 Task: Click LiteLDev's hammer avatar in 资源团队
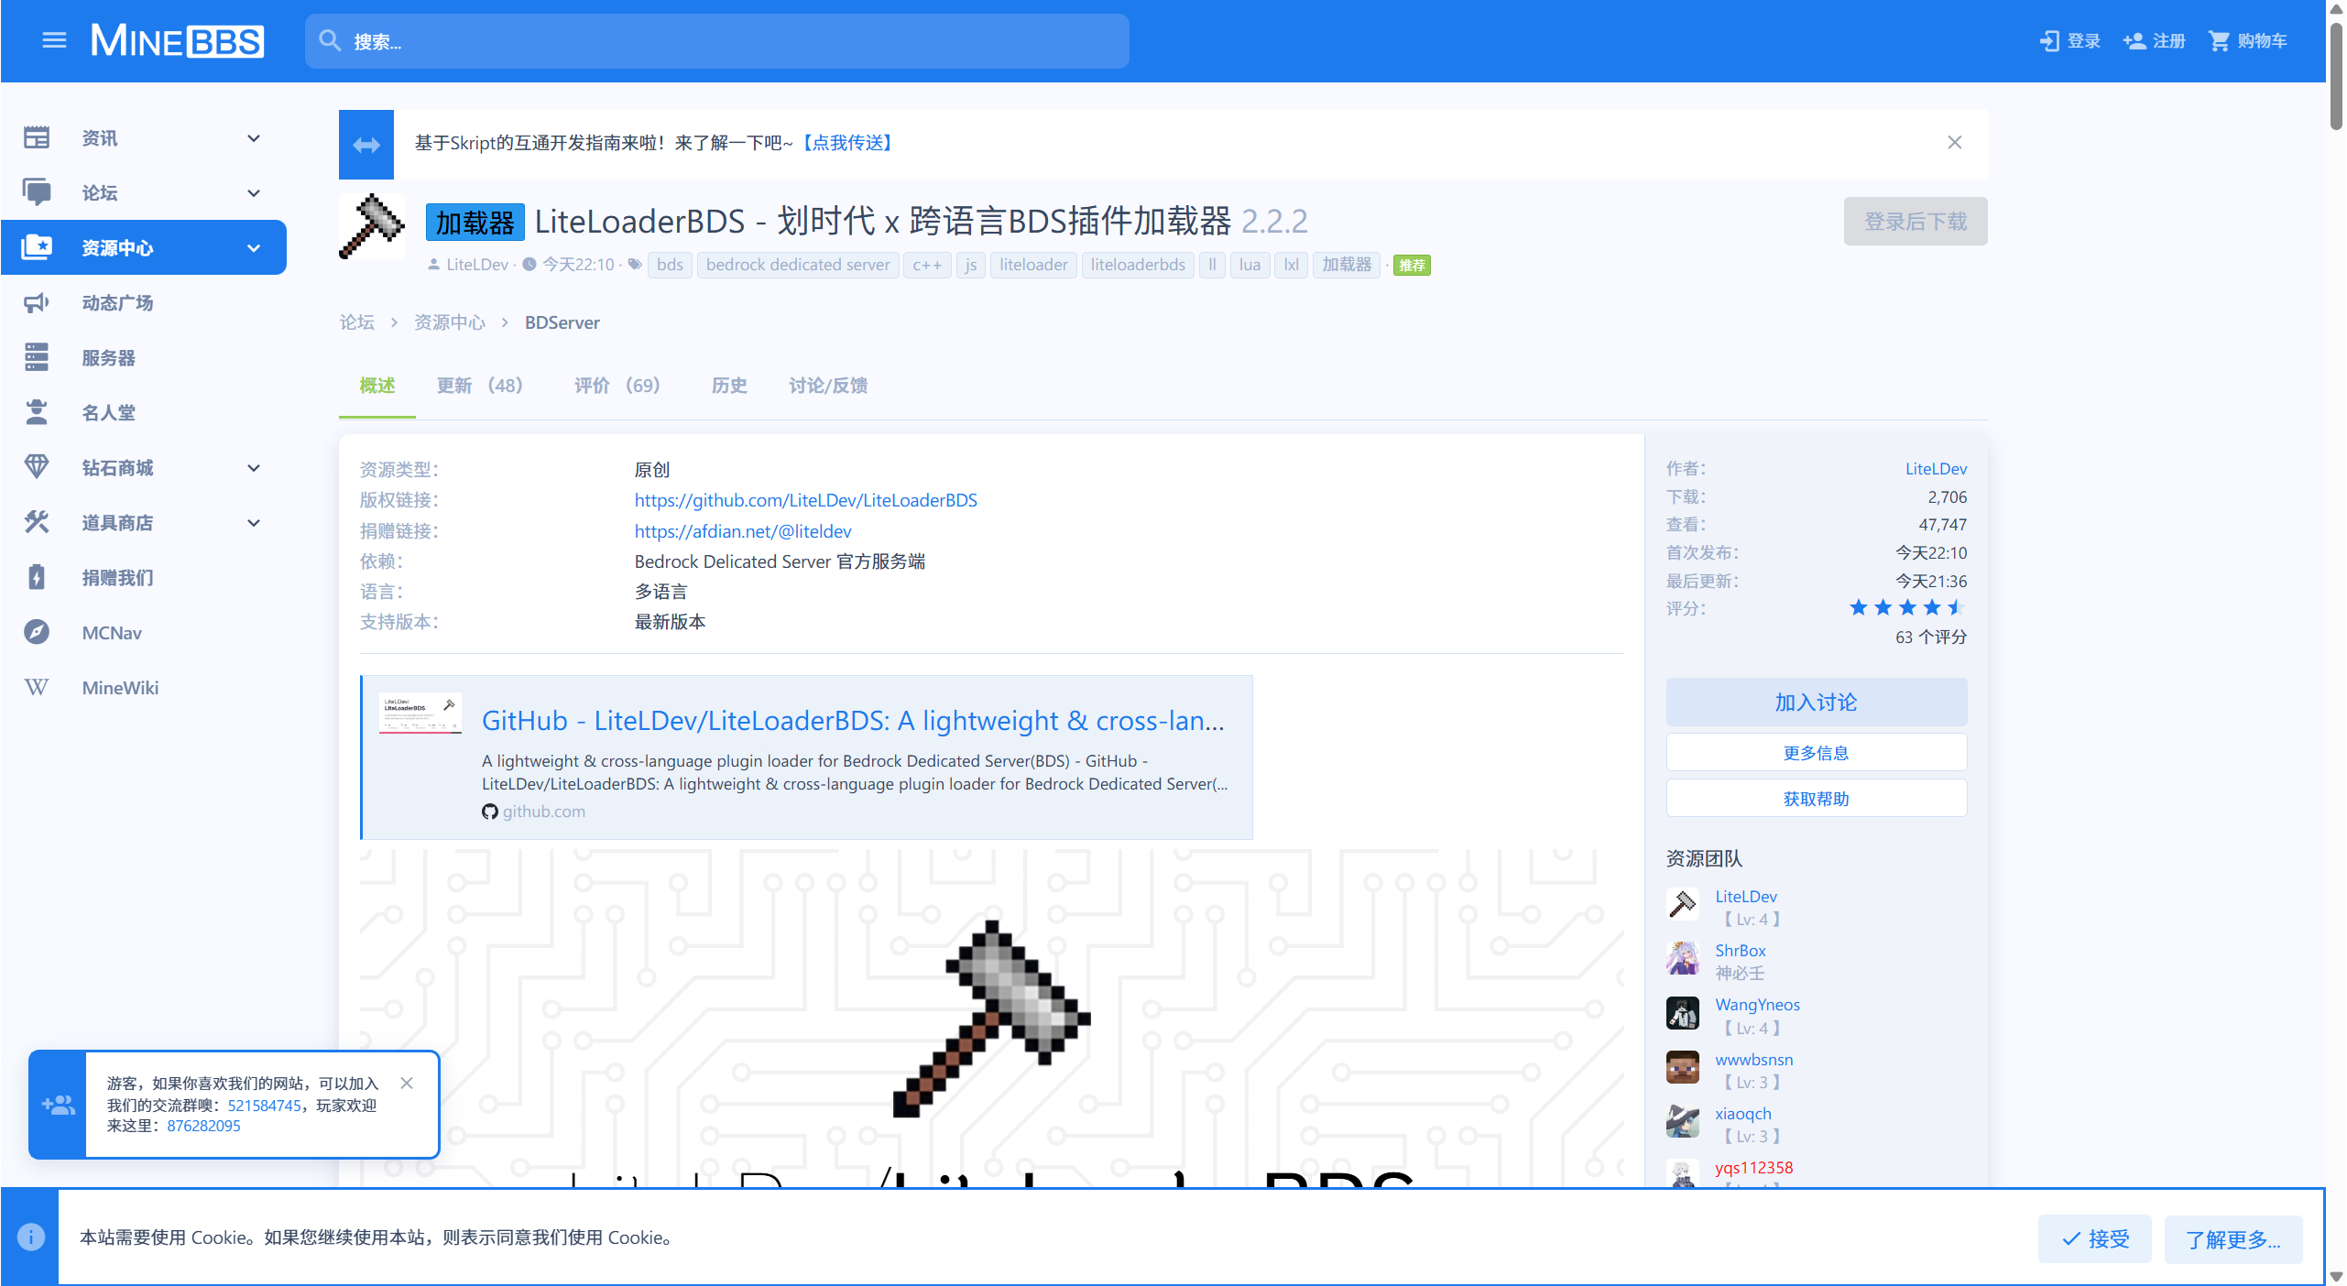[1683, 905]
